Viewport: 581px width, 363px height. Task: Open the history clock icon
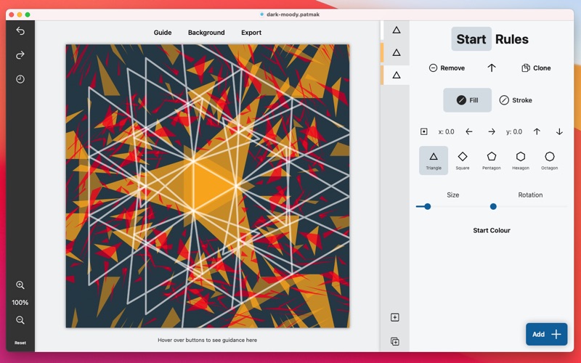click(20, 79)
